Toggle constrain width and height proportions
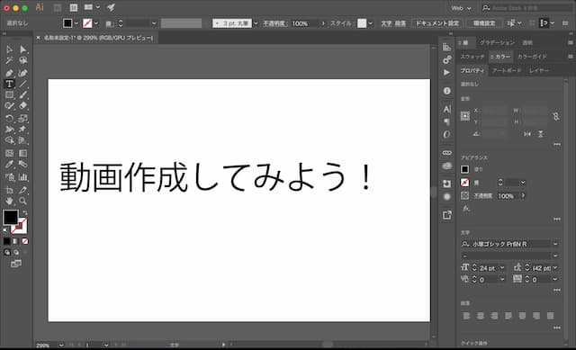This screenshot has width=576, height=350. (556, 116)
